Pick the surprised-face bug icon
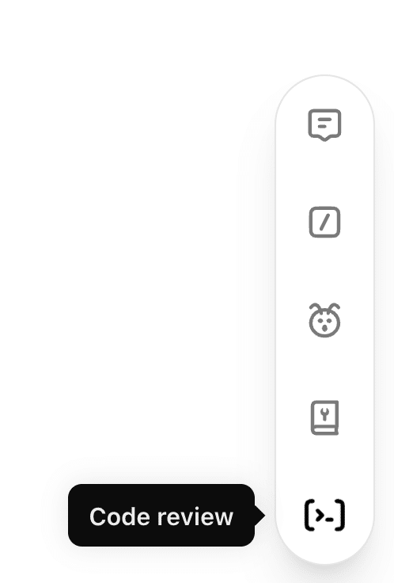The width and height of the screenshot is (394, 583). point(324,320)
